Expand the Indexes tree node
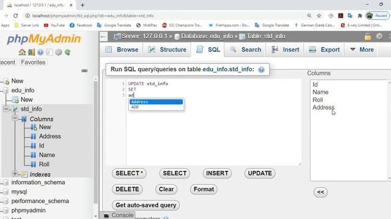Screen dimensions: 391x219 (x=15, y=174)
